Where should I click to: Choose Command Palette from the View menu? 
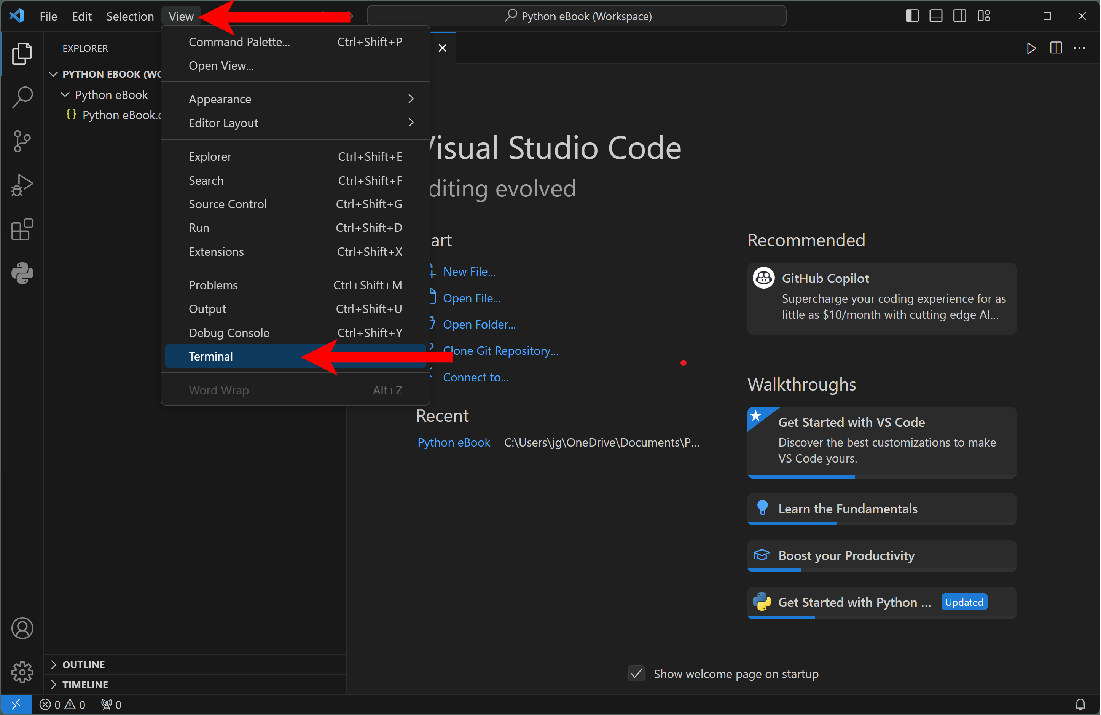(x=295, y=41)
